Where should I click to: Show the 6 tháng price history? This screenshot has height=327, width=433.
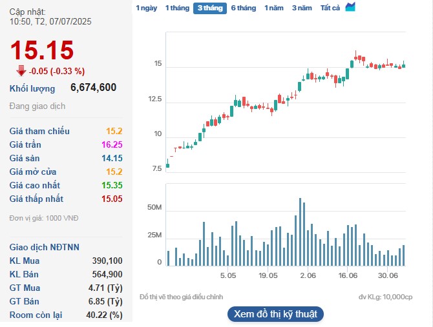point(243,8)
